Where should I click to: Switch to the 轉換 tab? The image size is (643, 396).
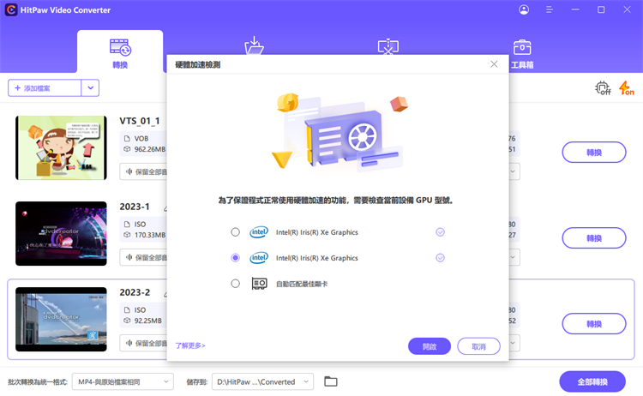(x=120, y=52)
